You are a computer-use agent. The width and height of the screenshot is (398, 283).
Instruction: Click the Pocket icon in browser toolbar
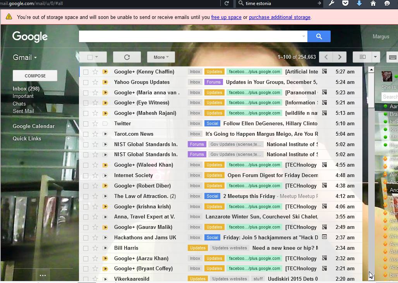click(345, 3)
